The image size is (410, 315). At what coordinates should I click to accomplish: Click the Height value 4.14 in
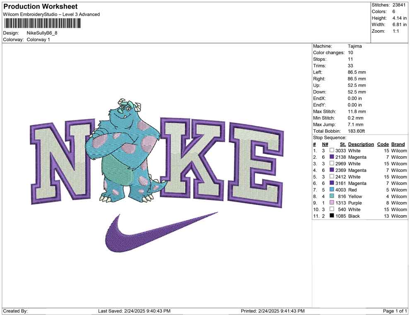tap(399, 18)
